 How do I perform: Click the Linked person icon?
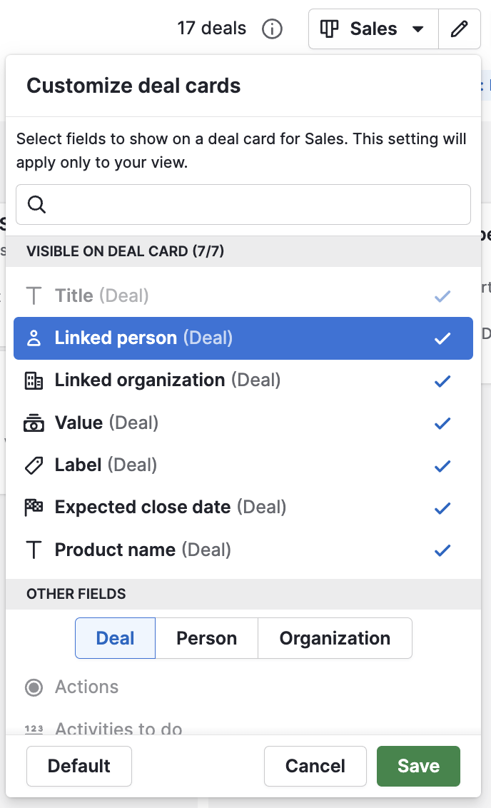[34, 338]
